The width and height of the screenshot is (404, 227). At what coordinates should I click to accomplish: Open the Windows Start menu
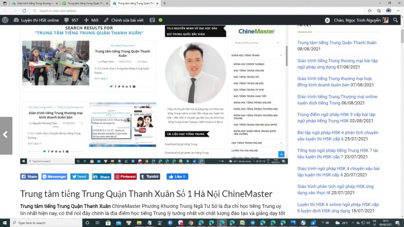point(5,222)
